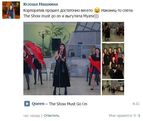The width and height of the screenshot is (143, 121).
Task: Open the large photo of singer at microphone
Action: pyautogui.click(x=62, y=59)
